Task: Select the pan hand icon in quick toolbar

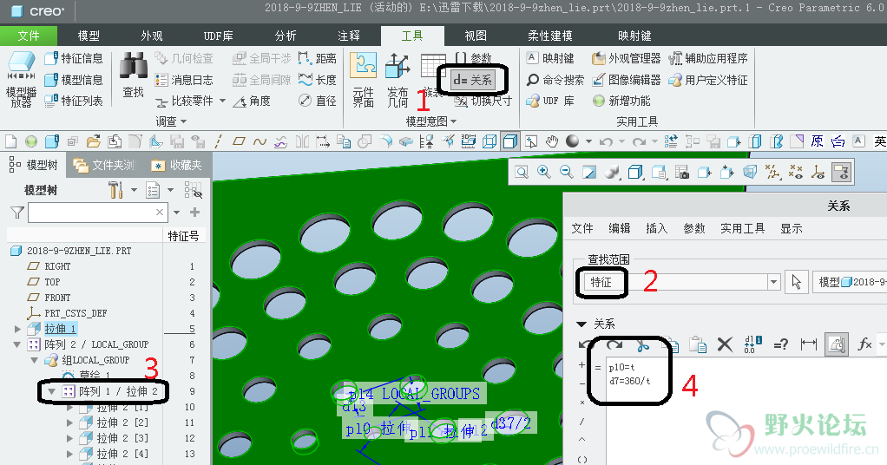Action: (551, 141)
